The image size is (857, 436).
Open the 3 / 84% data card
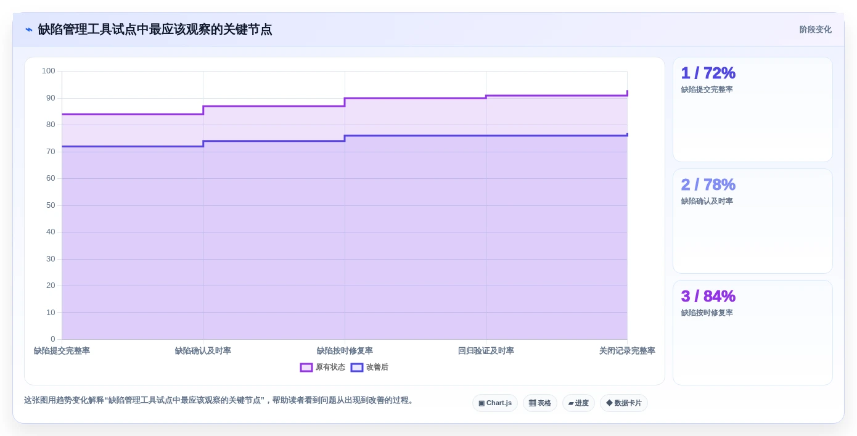[x=753, y=333]
